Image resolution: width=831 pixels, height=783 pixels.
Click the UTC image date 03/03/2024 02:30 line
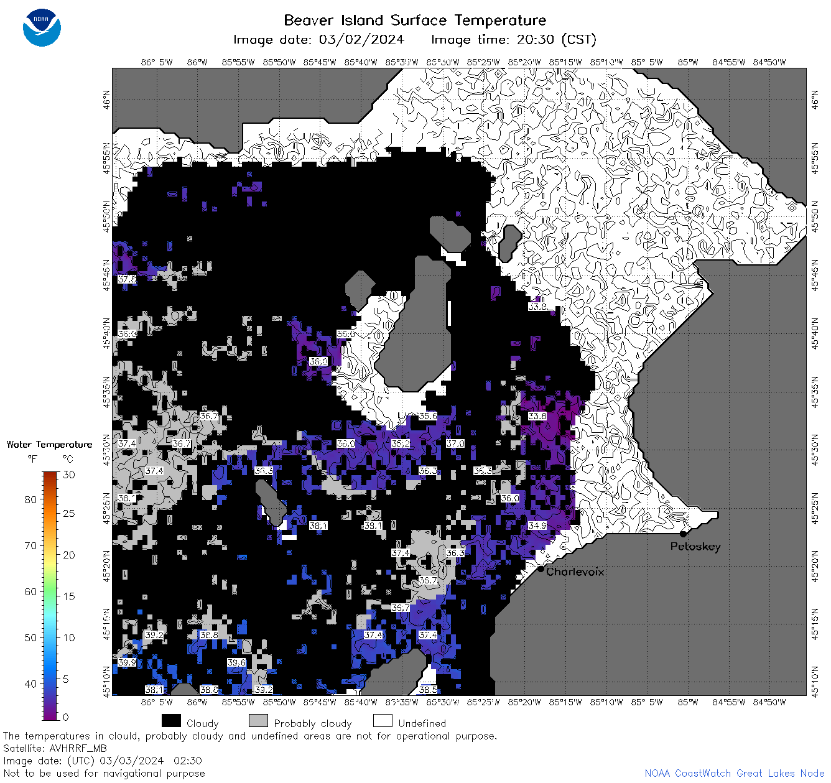click(x=102, y=761)
